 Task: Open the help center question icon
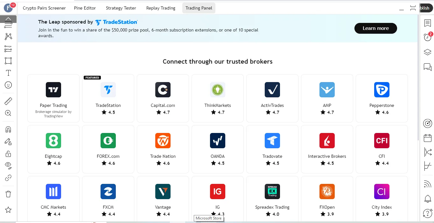coord(428,213)
